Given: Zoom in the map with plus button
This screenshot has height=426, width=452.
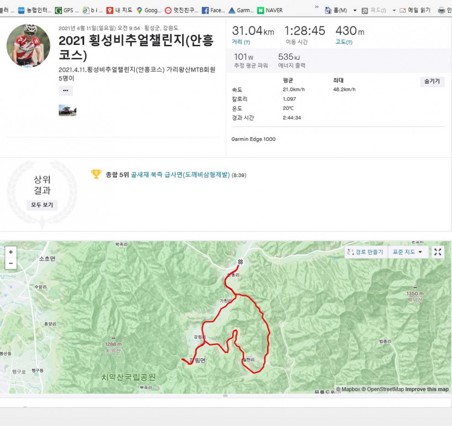Looking at the screenshot, I should click(x=11, y=252).
